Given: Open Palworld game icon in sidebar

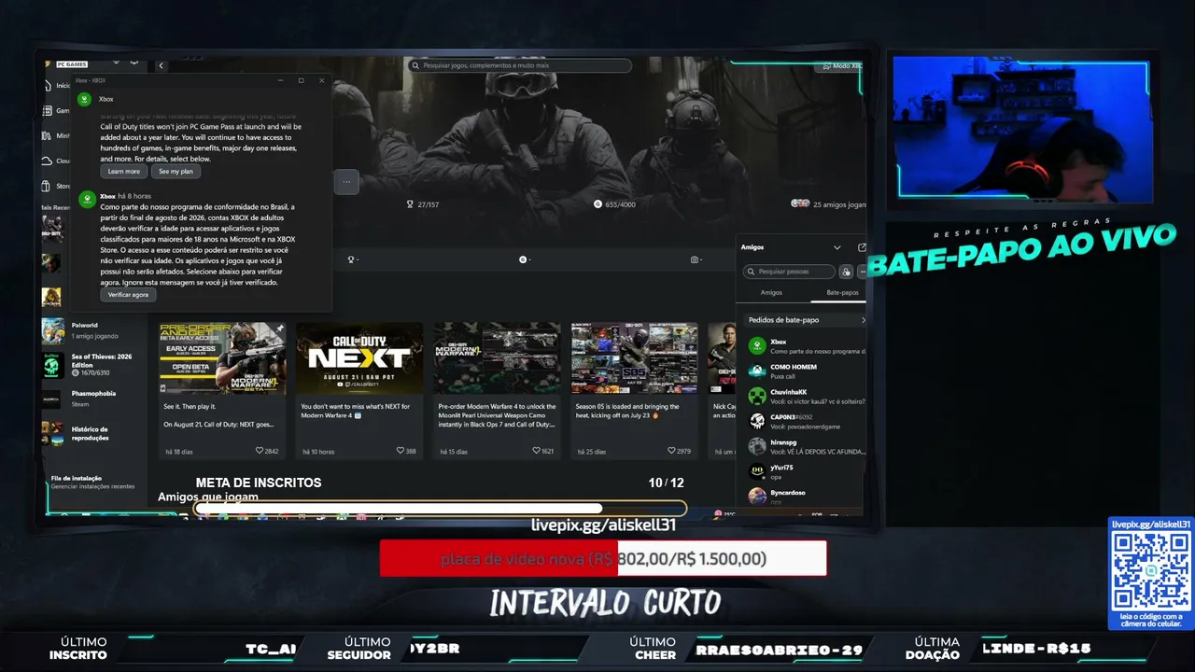Looking at the screenshot, I should (x=53, y=330).
